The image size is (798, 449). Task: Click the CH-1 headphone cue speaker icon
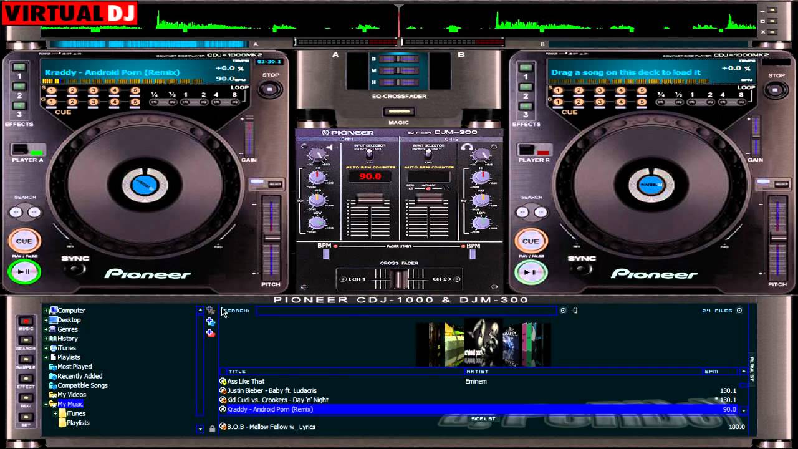[x=329, y=147]
